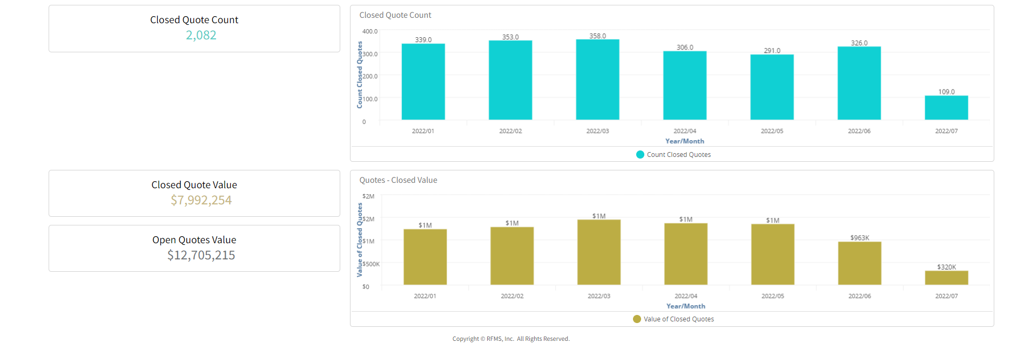
Task: Click the 2022/06 closed value bar
Action: point(860,263)
